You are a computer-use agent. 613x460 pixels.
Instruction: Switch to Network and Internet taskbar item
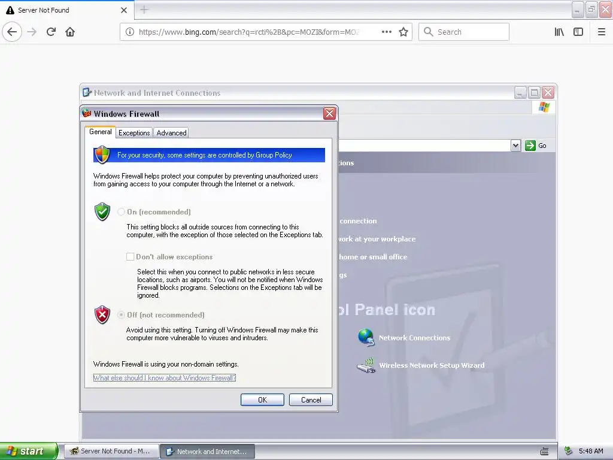[208, 452]
